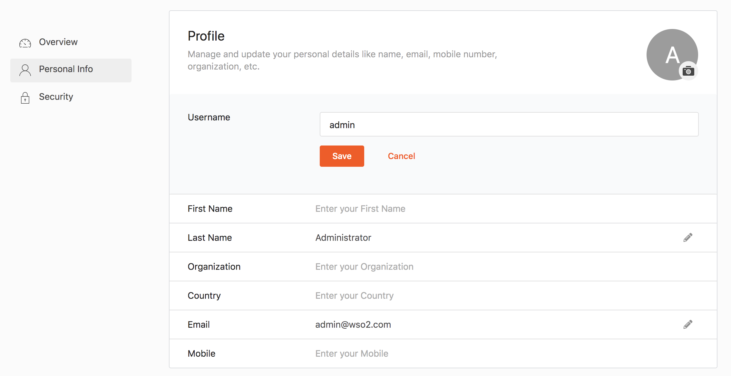Click the Organization label
This screenshot has width=731, height=376.
214,267
